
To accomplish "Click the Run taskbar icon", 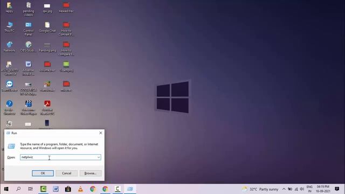I will [130, 189].
